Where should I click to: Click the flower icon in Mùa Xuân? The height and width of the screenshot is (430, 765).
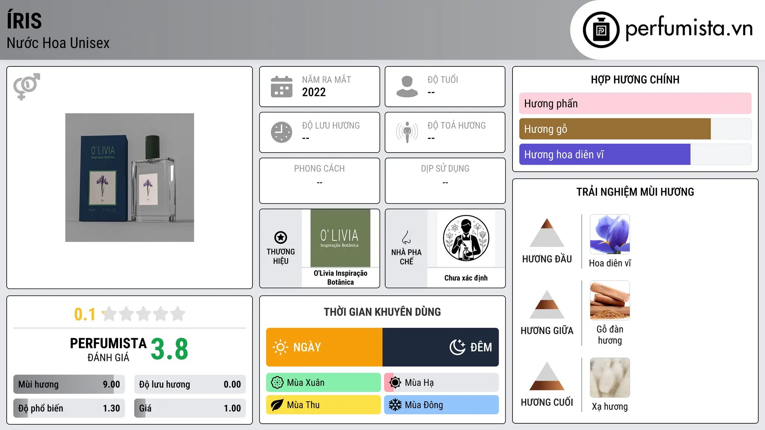click(277, 383)
